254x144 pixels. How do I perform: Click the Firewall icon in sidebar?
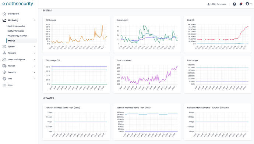pyautogui.click(x=4, y=66)
